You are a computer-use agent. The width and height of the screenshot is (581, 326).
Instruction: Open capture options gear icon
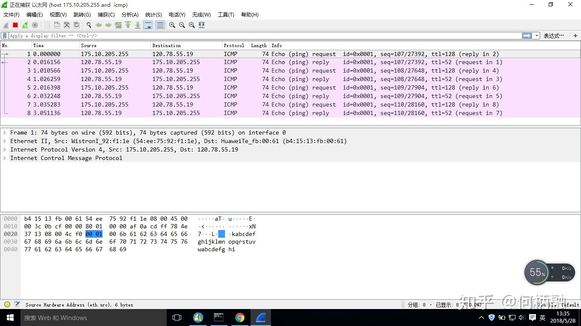(x=35, y=25)
